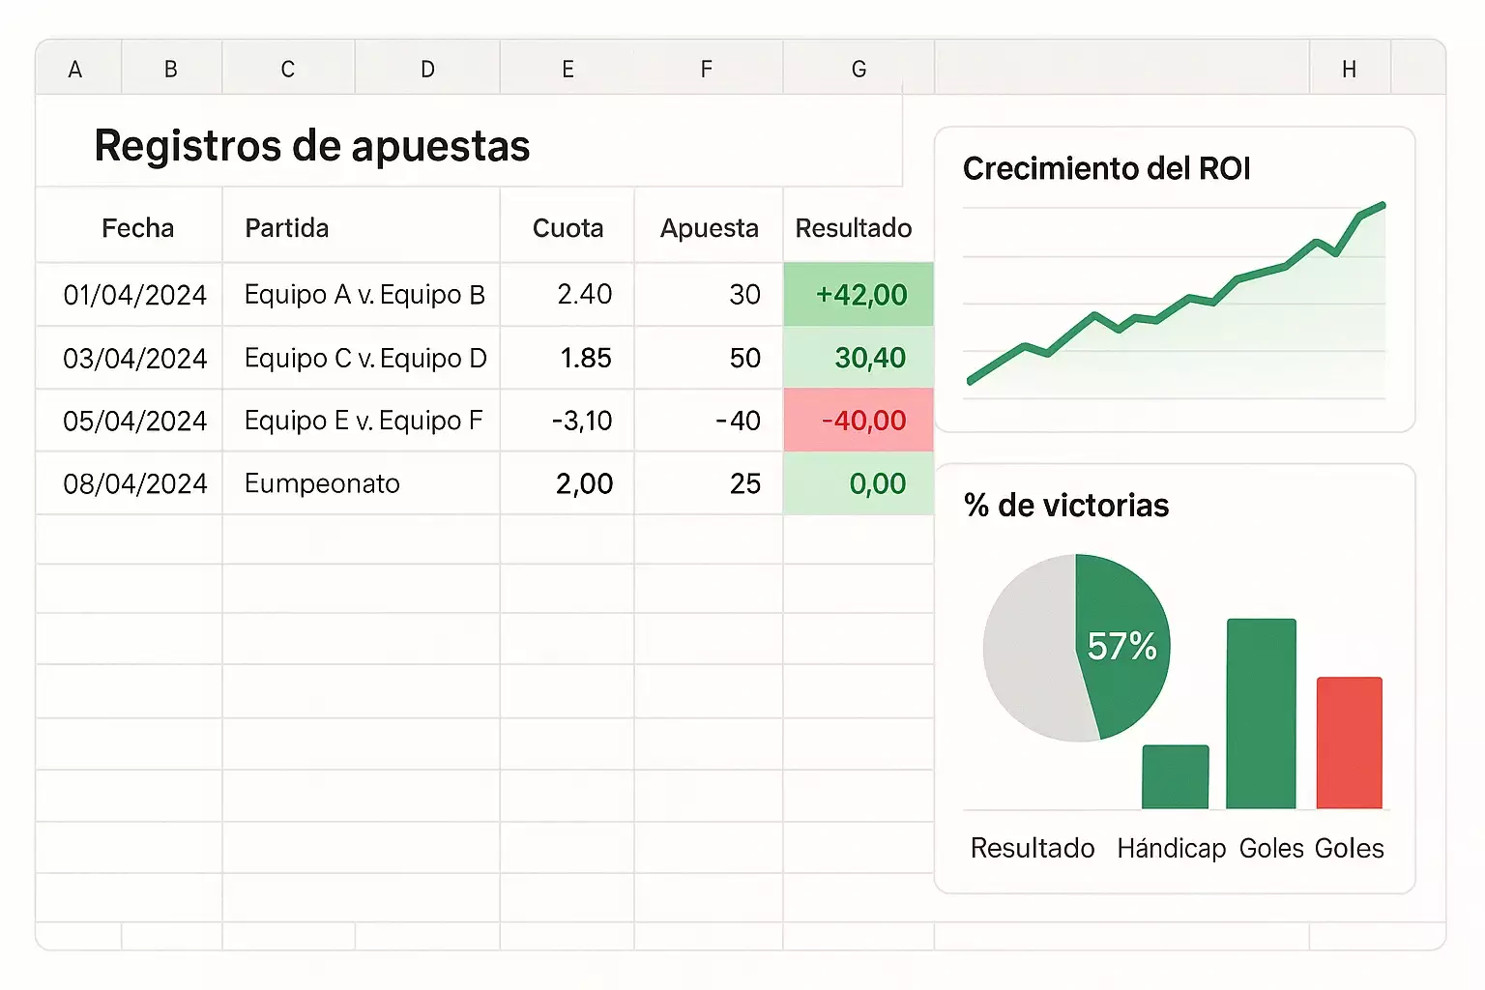Select column header H

[x=1349, y=68]
